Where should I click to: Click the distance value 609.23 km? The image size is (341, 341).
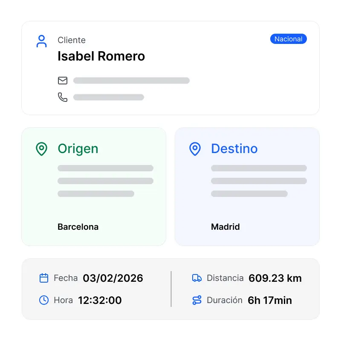275,278
